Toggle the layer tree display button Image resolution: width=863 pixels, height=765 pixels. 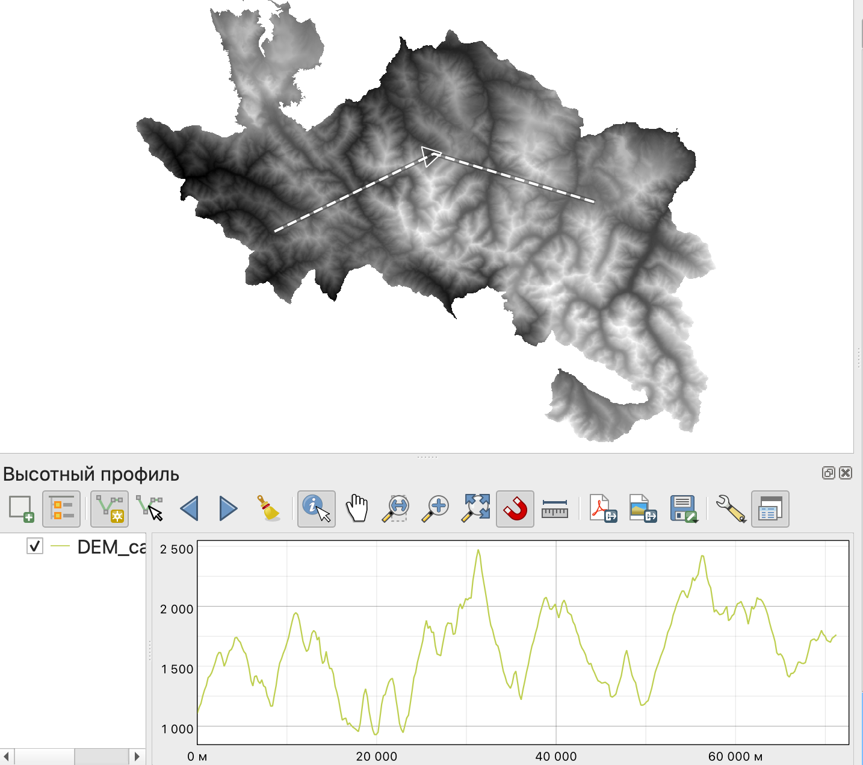pyautogui.click(x=61, y=509)
